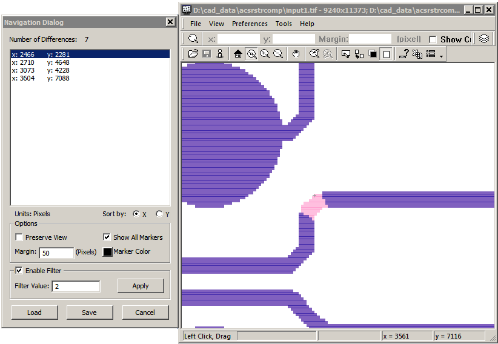Click the Cancel button

click(145, 313)
